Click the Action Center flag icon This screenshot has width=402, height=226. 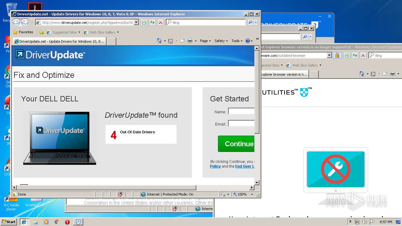tap(372, 222)
